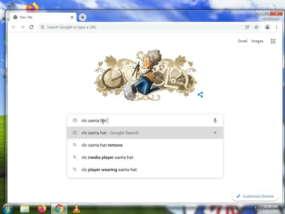Start voice search with the microphone icon
285x214 pixels.
click(x=215, y=120)
